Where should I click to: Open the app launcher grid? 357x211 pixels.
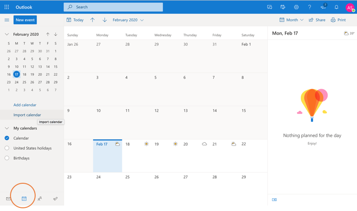(6, 7)
